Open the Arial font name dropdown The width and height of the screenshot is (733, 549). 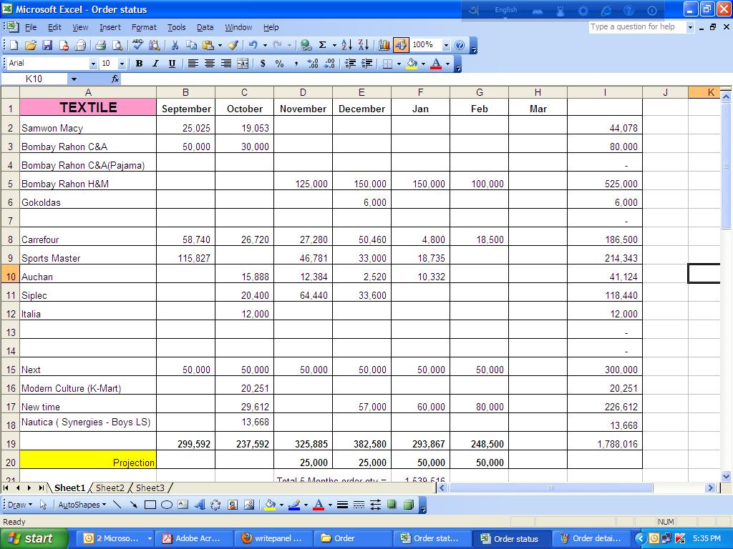(93, 64)
